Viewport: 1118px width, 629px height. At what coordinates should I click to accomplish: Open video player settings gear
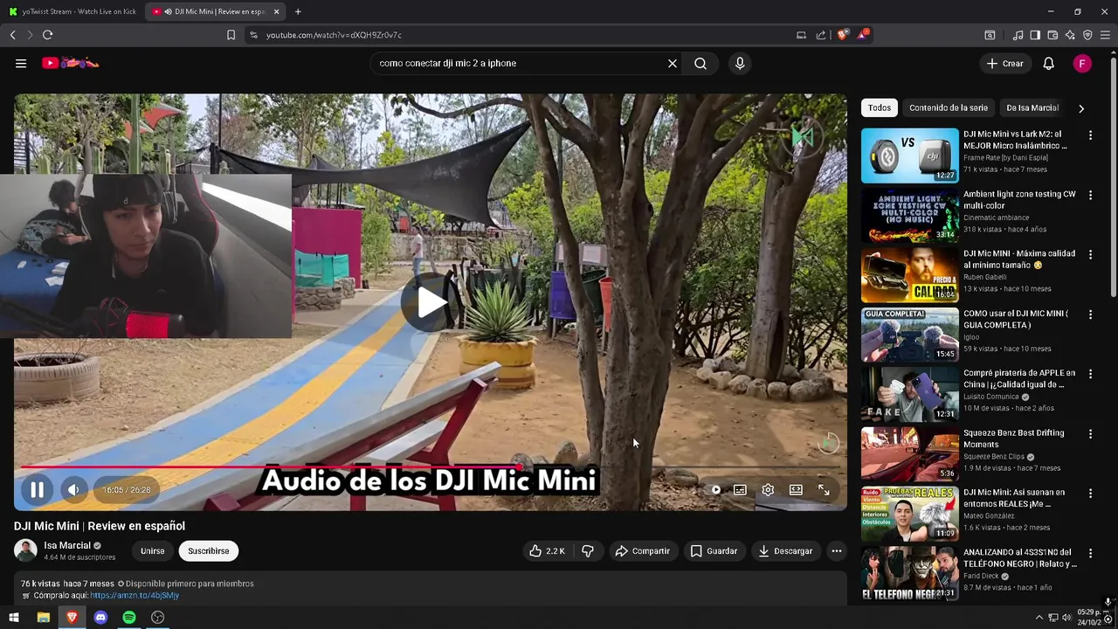tap(768, 490)
